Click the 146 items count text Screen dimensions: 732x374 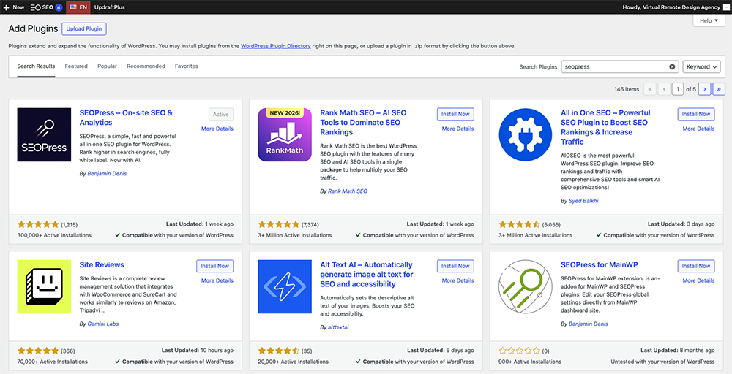(x=627, y=89)
